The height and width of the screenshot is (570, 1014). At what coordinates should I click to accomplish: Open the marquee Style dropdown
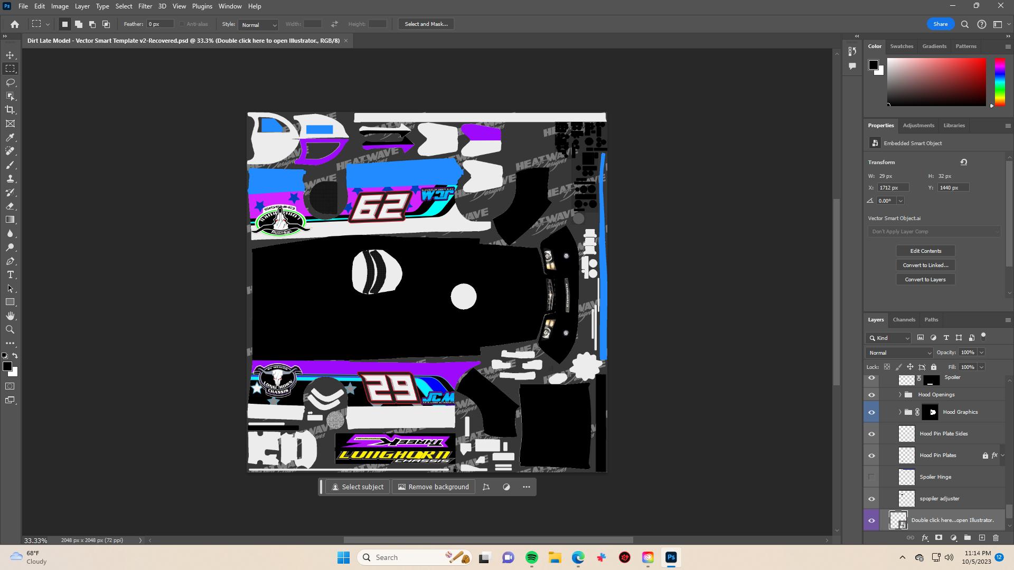point(258,24)
